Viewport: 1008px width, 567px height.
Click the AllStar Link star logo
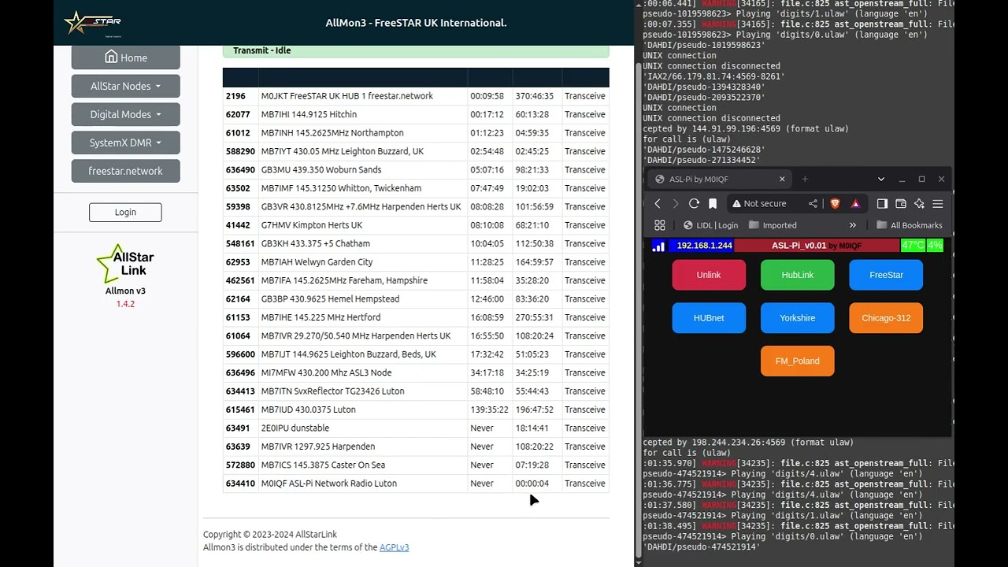pos(125,263)
